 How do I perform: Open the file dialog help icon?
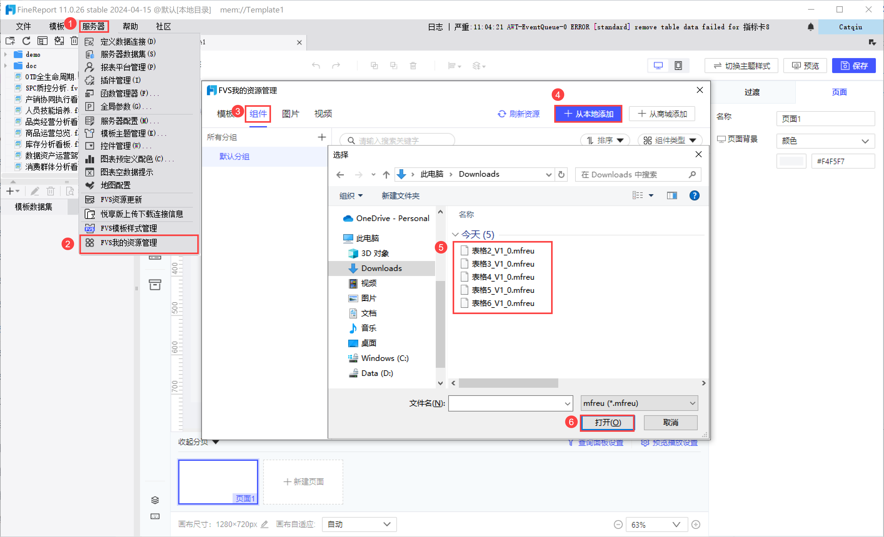click(x=694, y=195)
